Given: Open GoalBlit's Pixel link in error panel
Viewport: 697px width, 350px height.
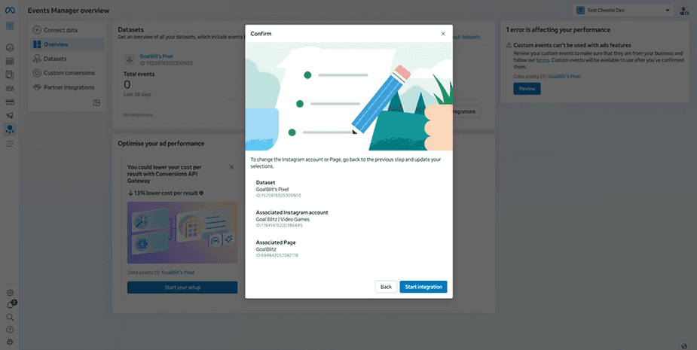Looking at the screenshot, I should pos(564,76).
